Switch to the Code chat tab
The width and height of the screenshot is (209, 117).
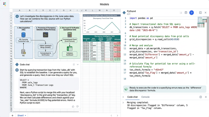[132, 97]
